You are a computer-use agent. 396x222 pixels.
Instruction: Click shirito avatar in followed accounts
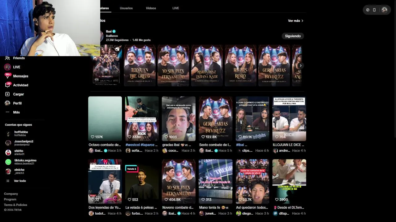(x=8, y=152)
